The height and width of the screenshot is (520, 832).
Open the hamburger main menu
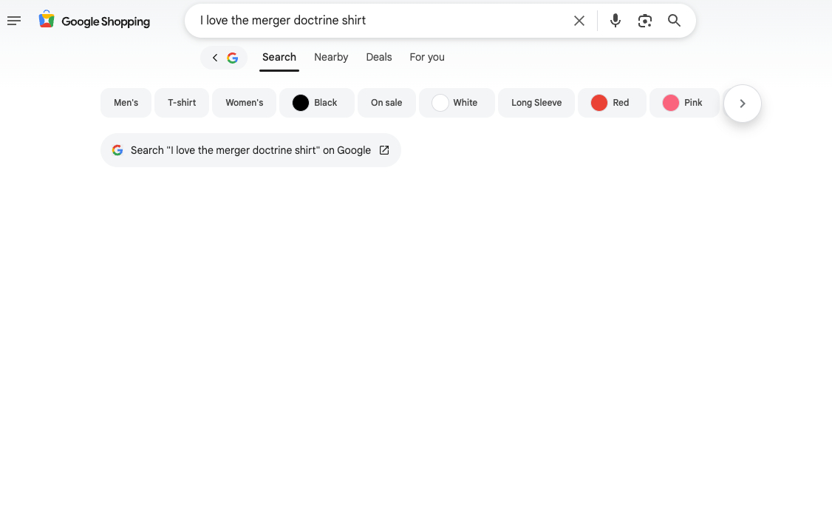click(14, 21)
